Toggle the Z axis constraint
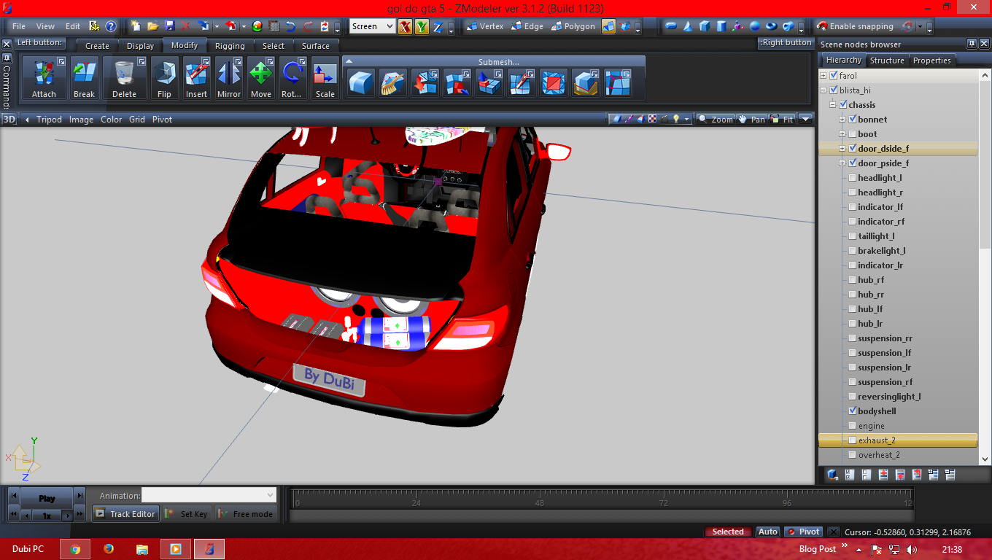 (x=438, y=27)
